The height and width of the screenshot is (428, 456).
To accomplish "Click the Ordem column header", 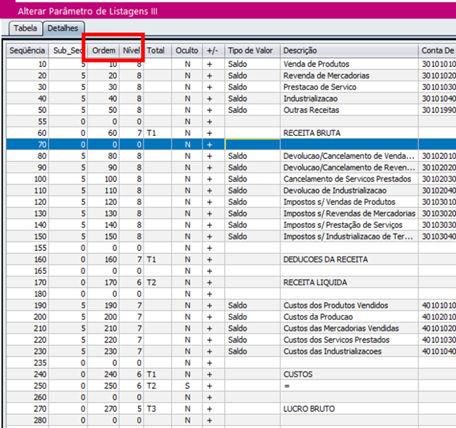I will point(103,51).
